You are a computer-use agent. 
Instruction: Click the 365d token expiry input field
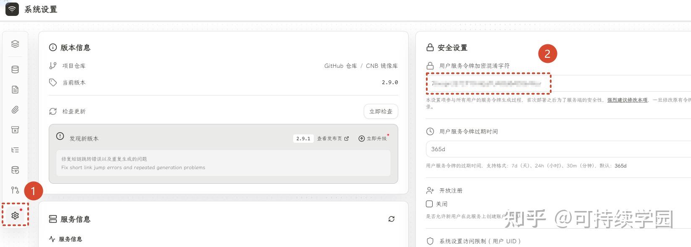click(x=559, y=149)
